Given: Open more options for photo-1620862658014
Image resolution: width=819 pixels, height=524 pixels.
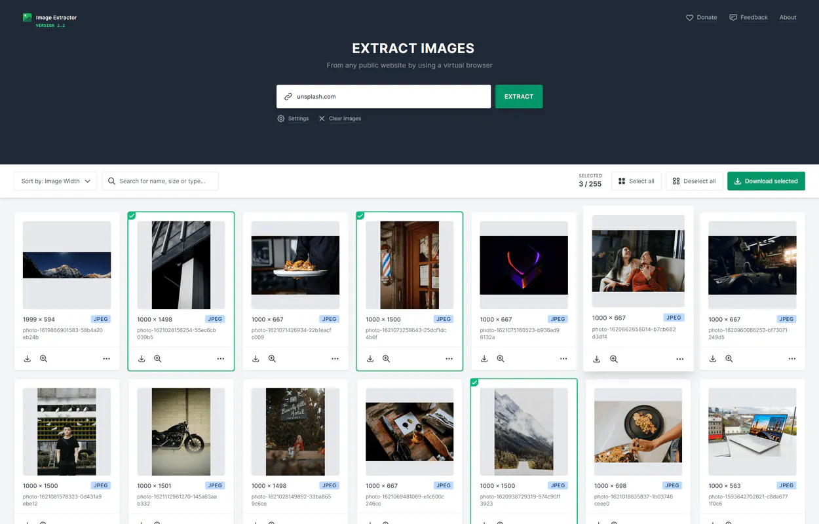Looking at the screenshot, I should click(679, 359).
